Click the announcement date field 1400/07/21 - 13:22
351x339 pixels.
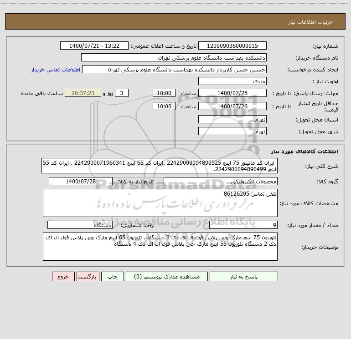tap(94, 46)
